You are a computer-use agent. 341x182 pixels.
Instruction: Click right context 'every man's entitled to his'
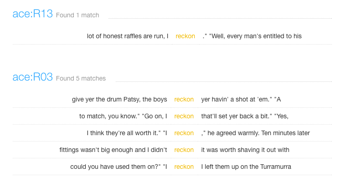tap(264, 36)
